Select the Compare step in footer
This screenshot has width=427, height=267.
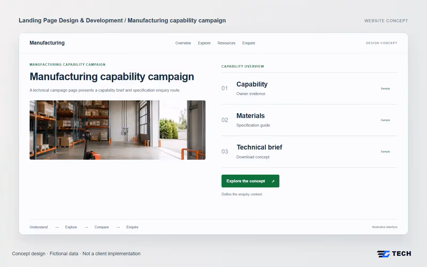[x=102, y=227]
